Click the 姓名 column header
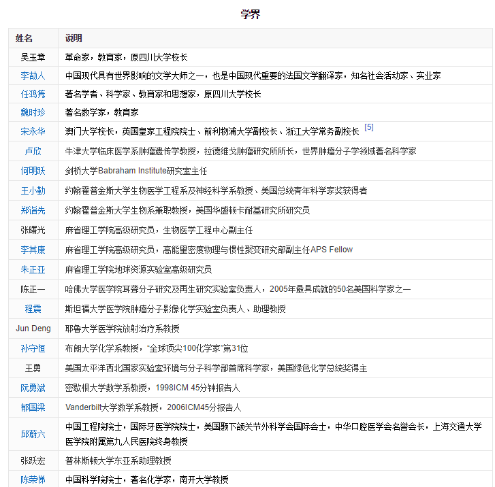 [x=24, y=39]
